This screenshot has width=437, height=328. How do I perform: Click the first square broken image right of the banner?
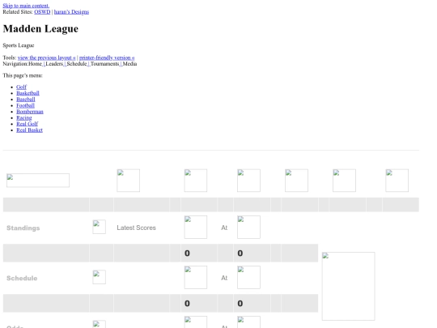pos(128,181)
